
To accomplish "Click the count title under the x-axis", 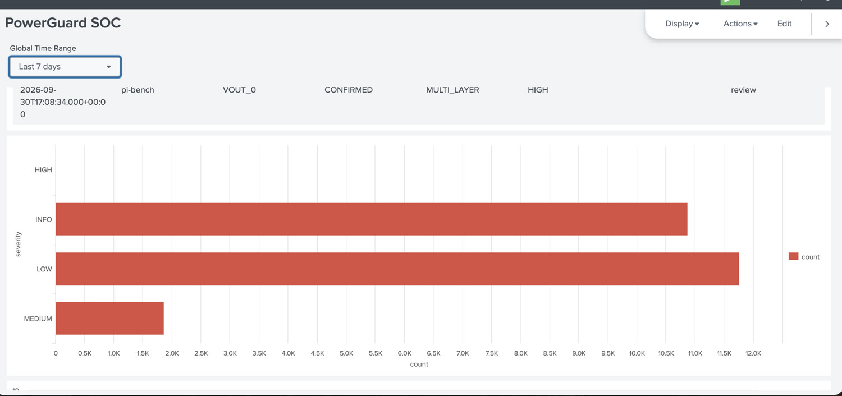I will (419, 364).
